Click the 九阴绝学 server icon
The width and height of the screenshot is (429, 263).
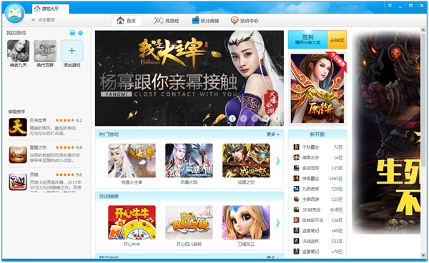tap(296, 189)
